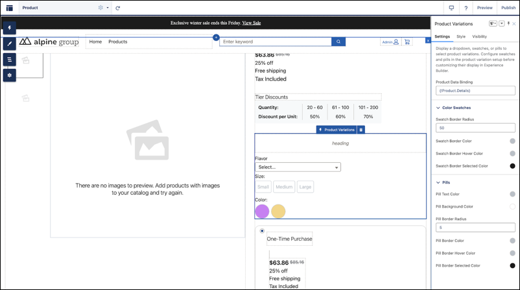Viewport: 520px width, 290px height.
Task: Click the first image thumbnail placeholder
Action: point(25,60)
